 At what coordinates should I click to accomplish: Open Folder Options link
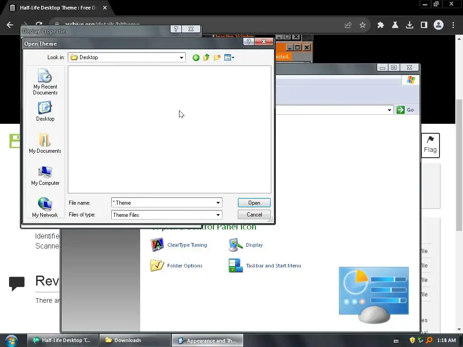[185, 266]
